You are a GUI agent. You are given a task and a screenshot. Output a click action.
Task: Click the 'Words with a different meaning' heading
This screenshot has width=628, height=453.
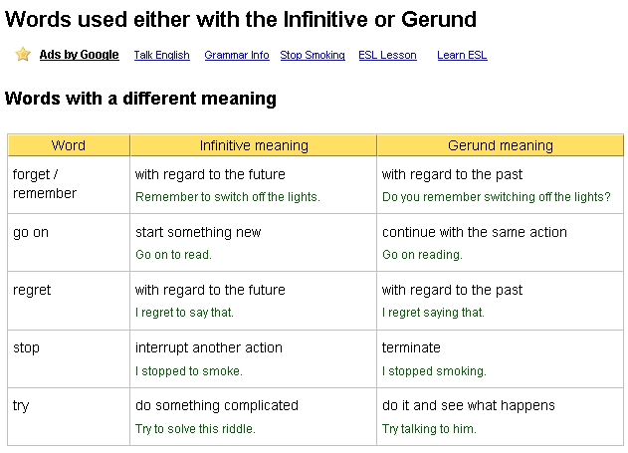140,99
